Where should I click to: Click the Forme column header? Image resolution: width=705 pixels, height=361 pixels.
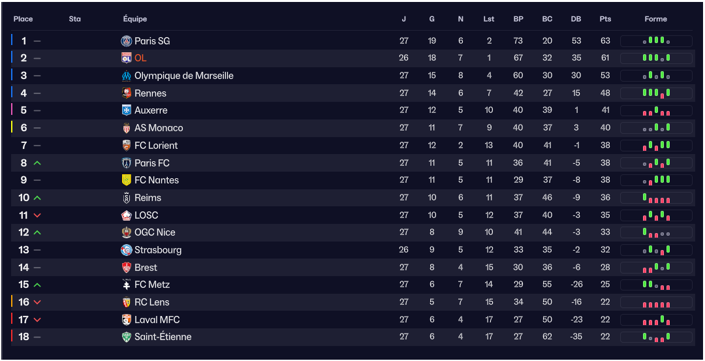pyautogui.click(x=655, y=19)
